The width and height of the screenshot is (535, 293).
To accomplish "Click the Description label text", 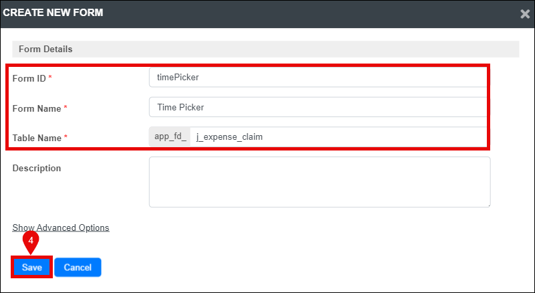I will [37, 168].
